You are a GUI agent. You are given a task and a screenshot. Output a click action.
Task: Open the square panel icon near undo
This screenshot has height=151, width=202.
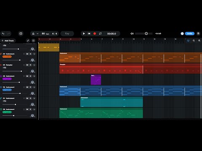click(x=21, y=34)
